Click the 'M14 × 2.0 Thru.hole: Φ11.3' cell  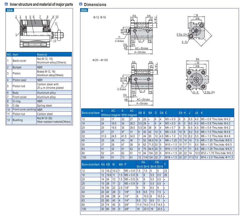pos(217,157)
